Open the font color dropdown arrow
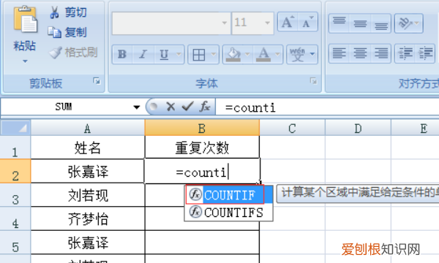The image size is (439, 263). tap(278, 55)
